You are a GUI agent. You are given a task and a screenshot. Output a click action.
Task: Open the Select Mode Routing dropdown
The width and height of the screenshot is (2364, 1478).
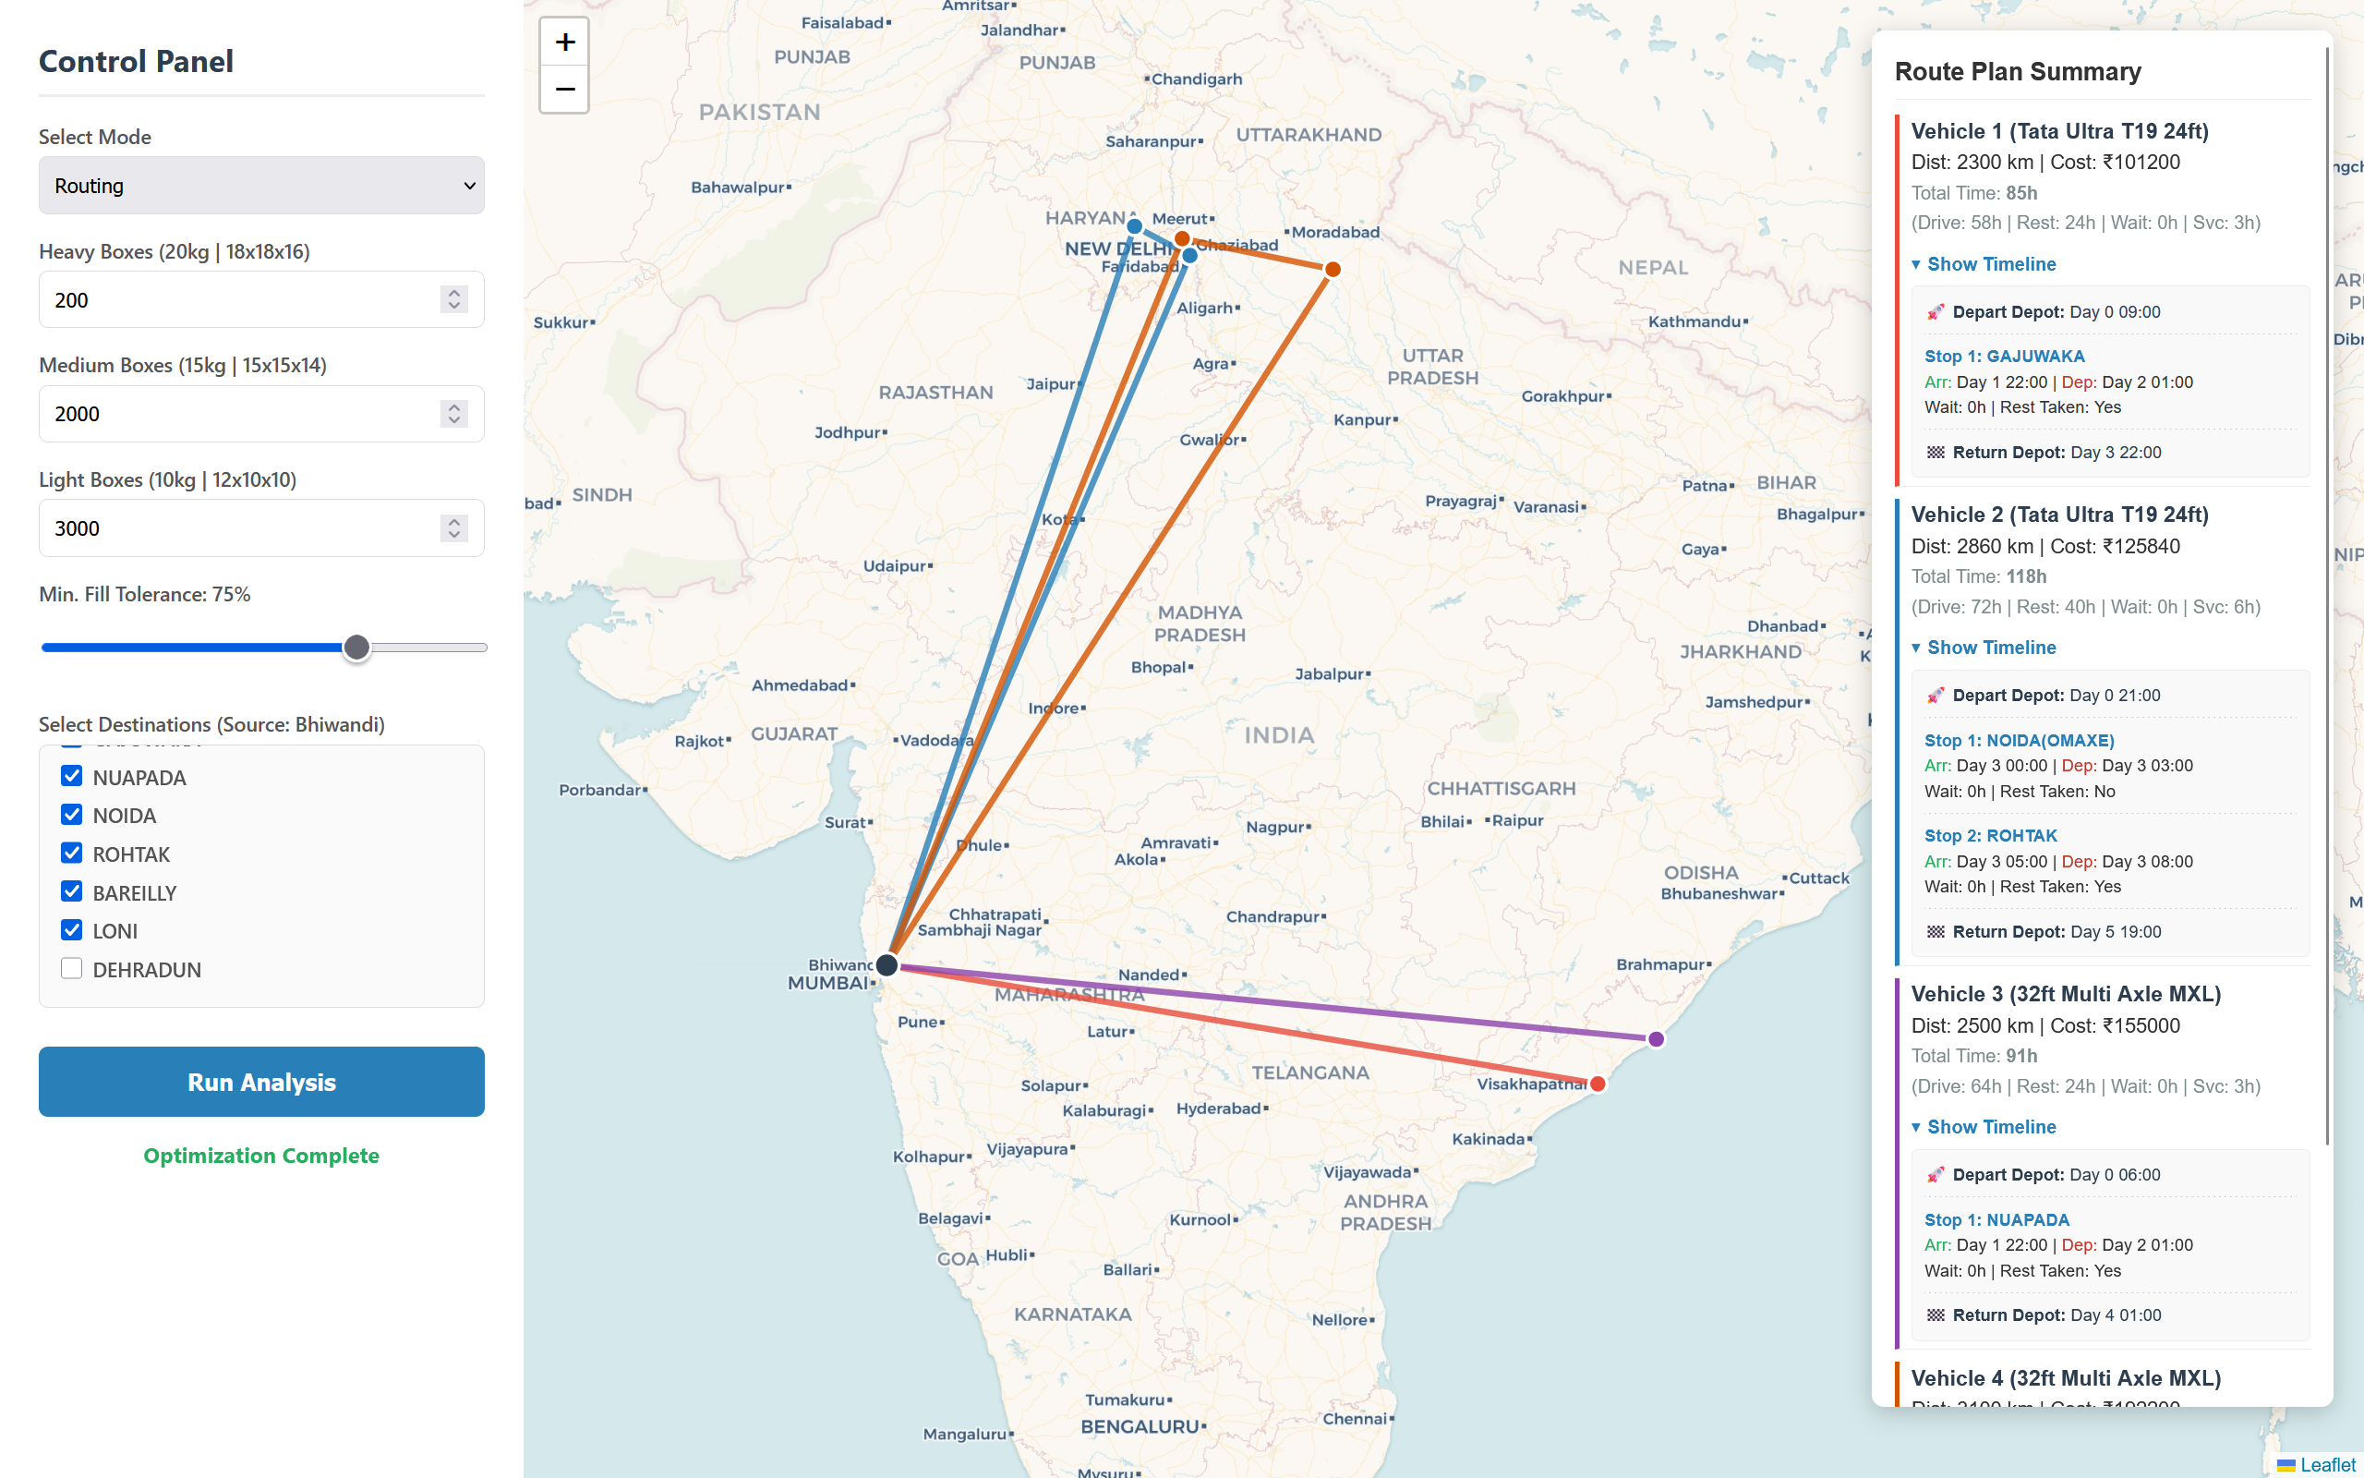(260, 185)
